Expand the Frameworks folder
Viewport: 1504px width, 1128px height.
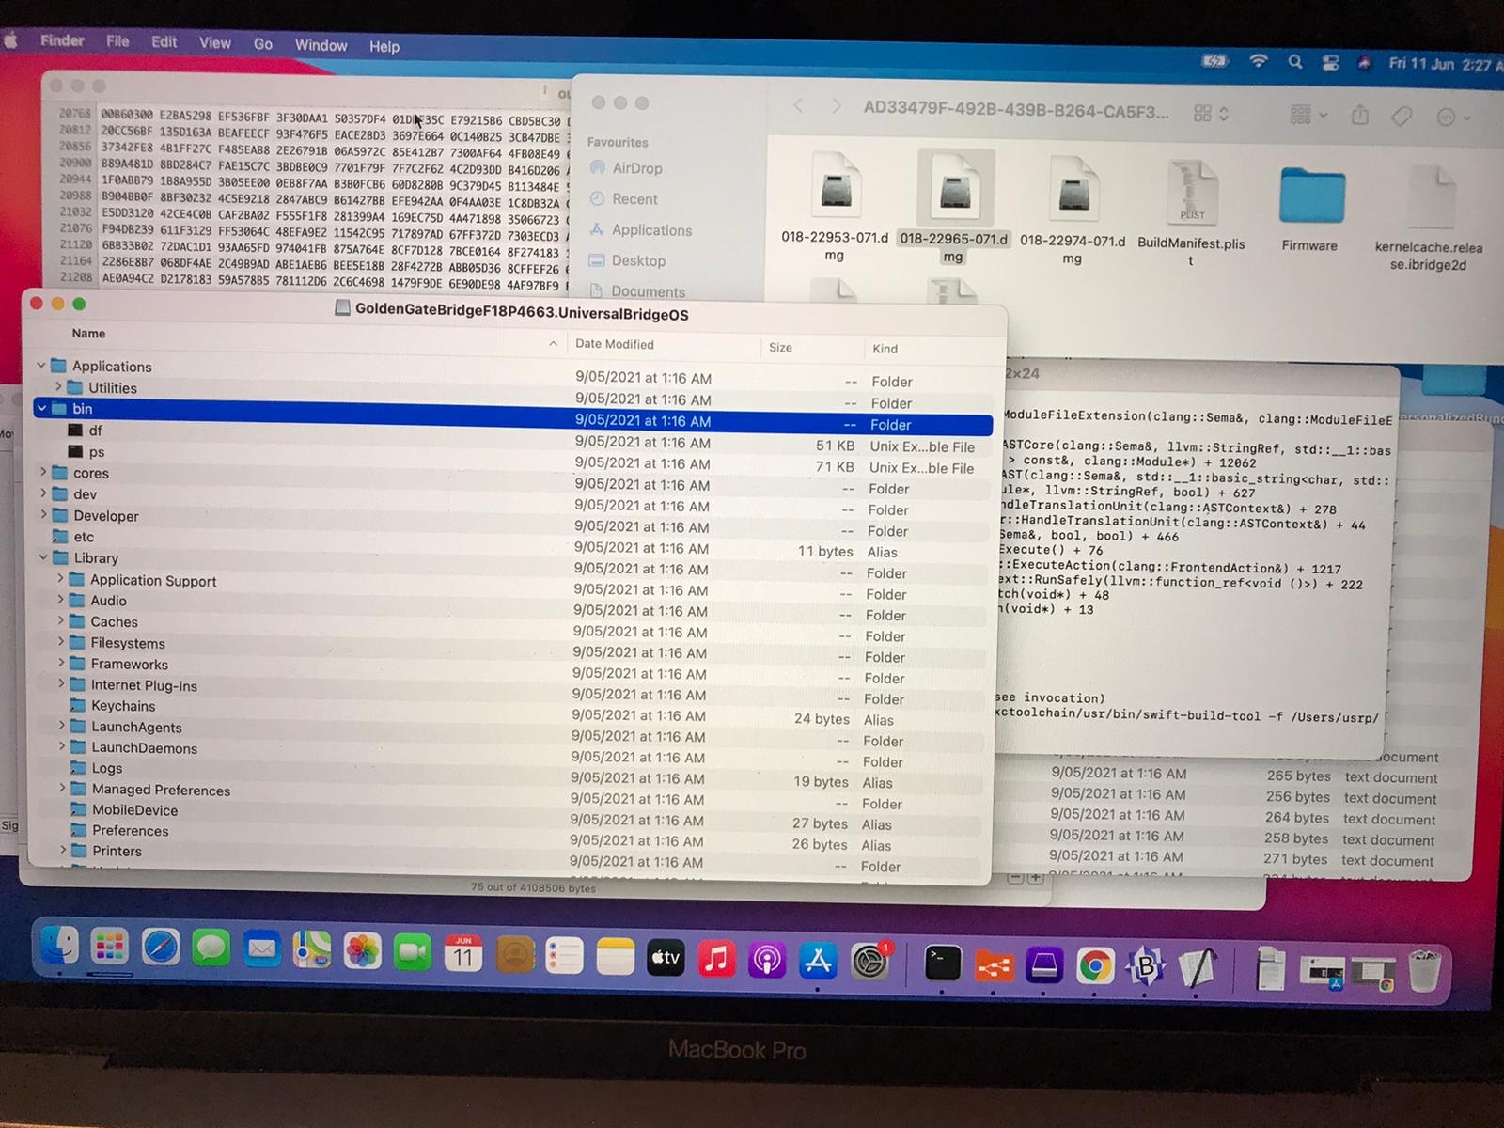[62, 663]
